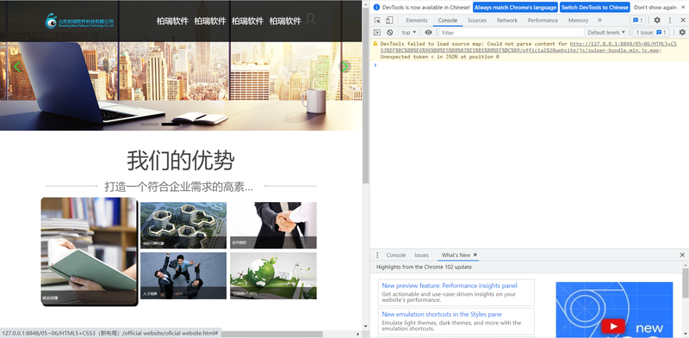Image resolution: width=689 pixels, height=338 pixels.
Task: Click Switch DevTools to Chinese button
Action: (x=595, y=8)
